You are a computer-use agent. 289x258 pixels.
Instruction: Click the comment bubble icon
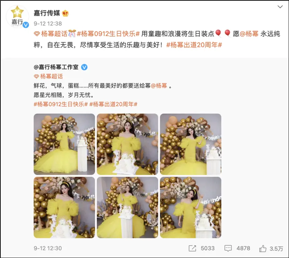coord(228,248)
